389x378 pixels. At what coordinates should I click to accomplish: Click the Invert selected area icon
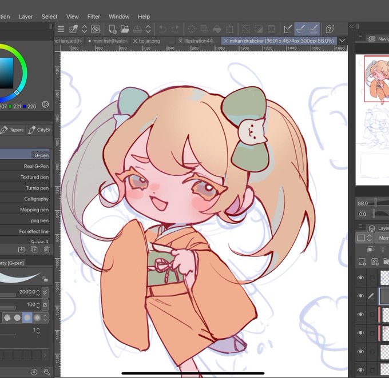259,29
